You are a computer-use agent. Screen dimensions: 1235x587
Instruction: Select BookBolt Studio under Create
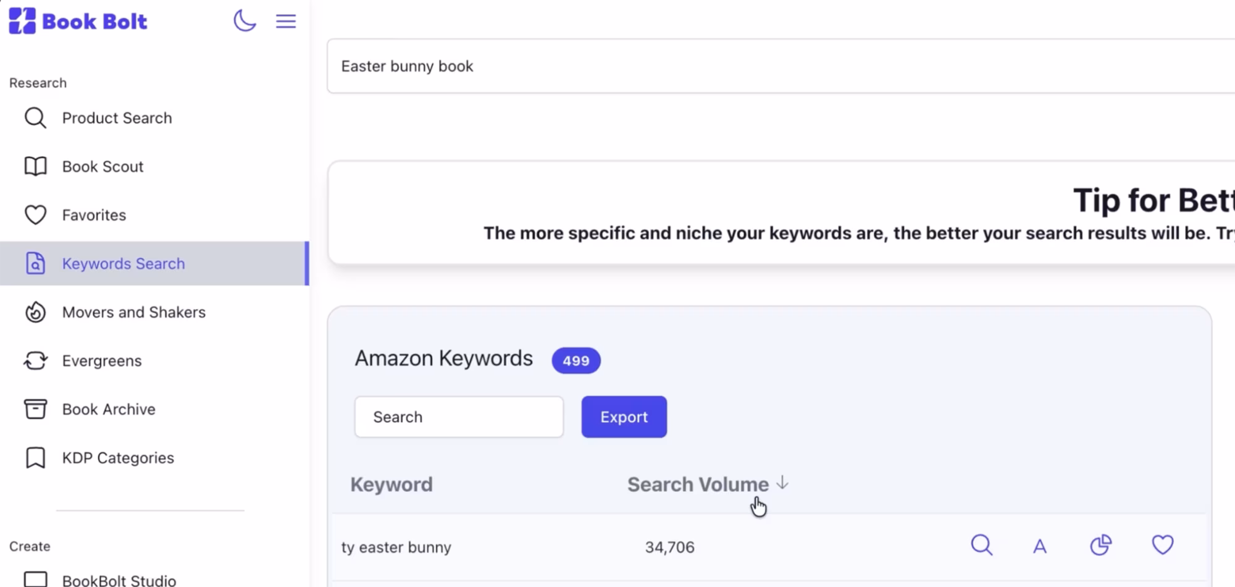coord(119,580)
